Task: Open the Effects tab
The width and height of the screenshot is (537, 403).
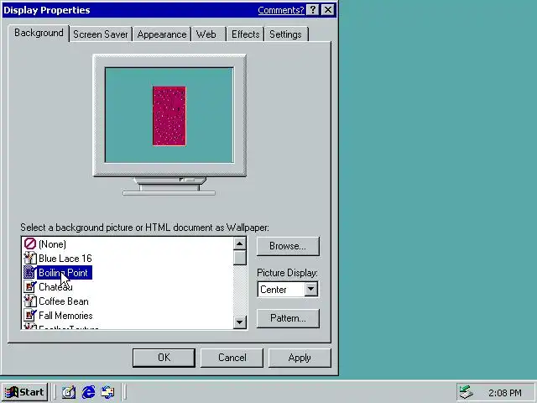Action: pyautogui.click(x=245, y=34)
